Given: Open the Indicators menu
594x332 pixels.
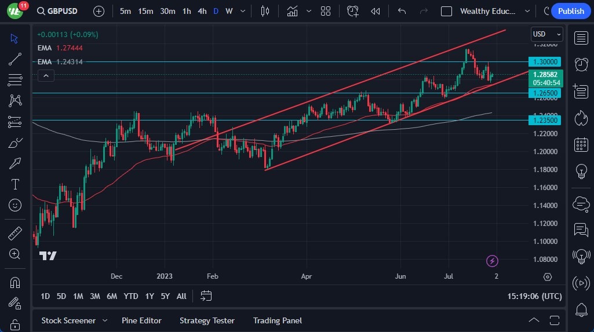Looking at the screenshot, I should 293,11.
